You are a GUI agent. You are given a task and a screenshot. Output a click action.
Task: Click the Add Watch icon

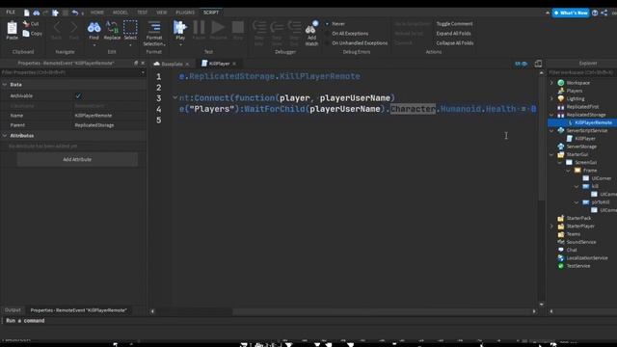click(x=311, y=28)
